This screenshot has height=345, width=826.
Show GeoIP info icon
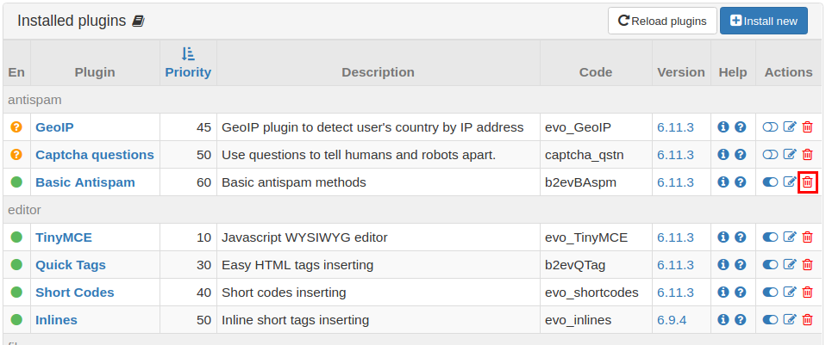(723, 126)
